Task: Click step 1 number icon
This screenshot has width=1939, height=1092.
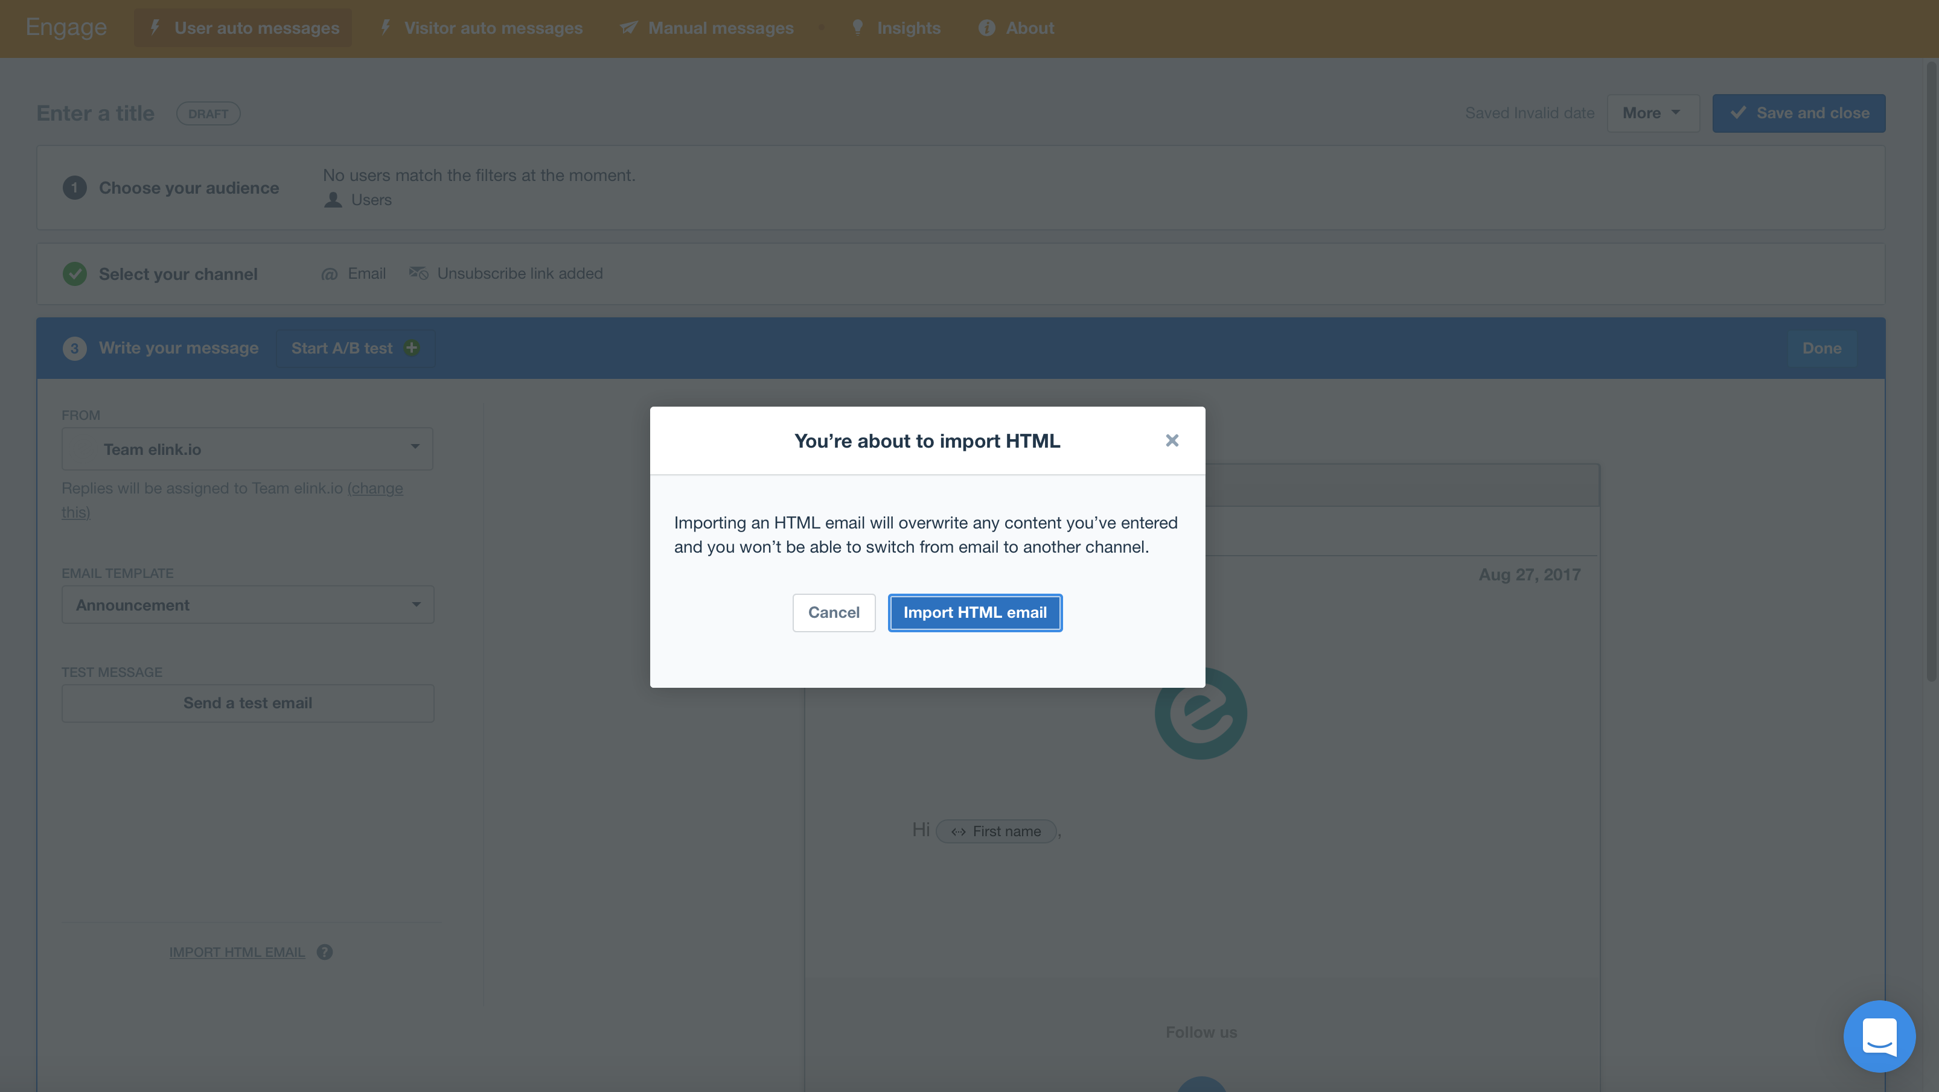Action: pos(74,187)
